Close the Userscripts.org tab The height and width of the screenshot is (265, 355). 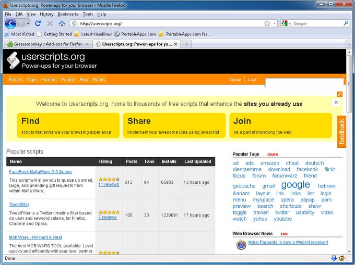175,44
